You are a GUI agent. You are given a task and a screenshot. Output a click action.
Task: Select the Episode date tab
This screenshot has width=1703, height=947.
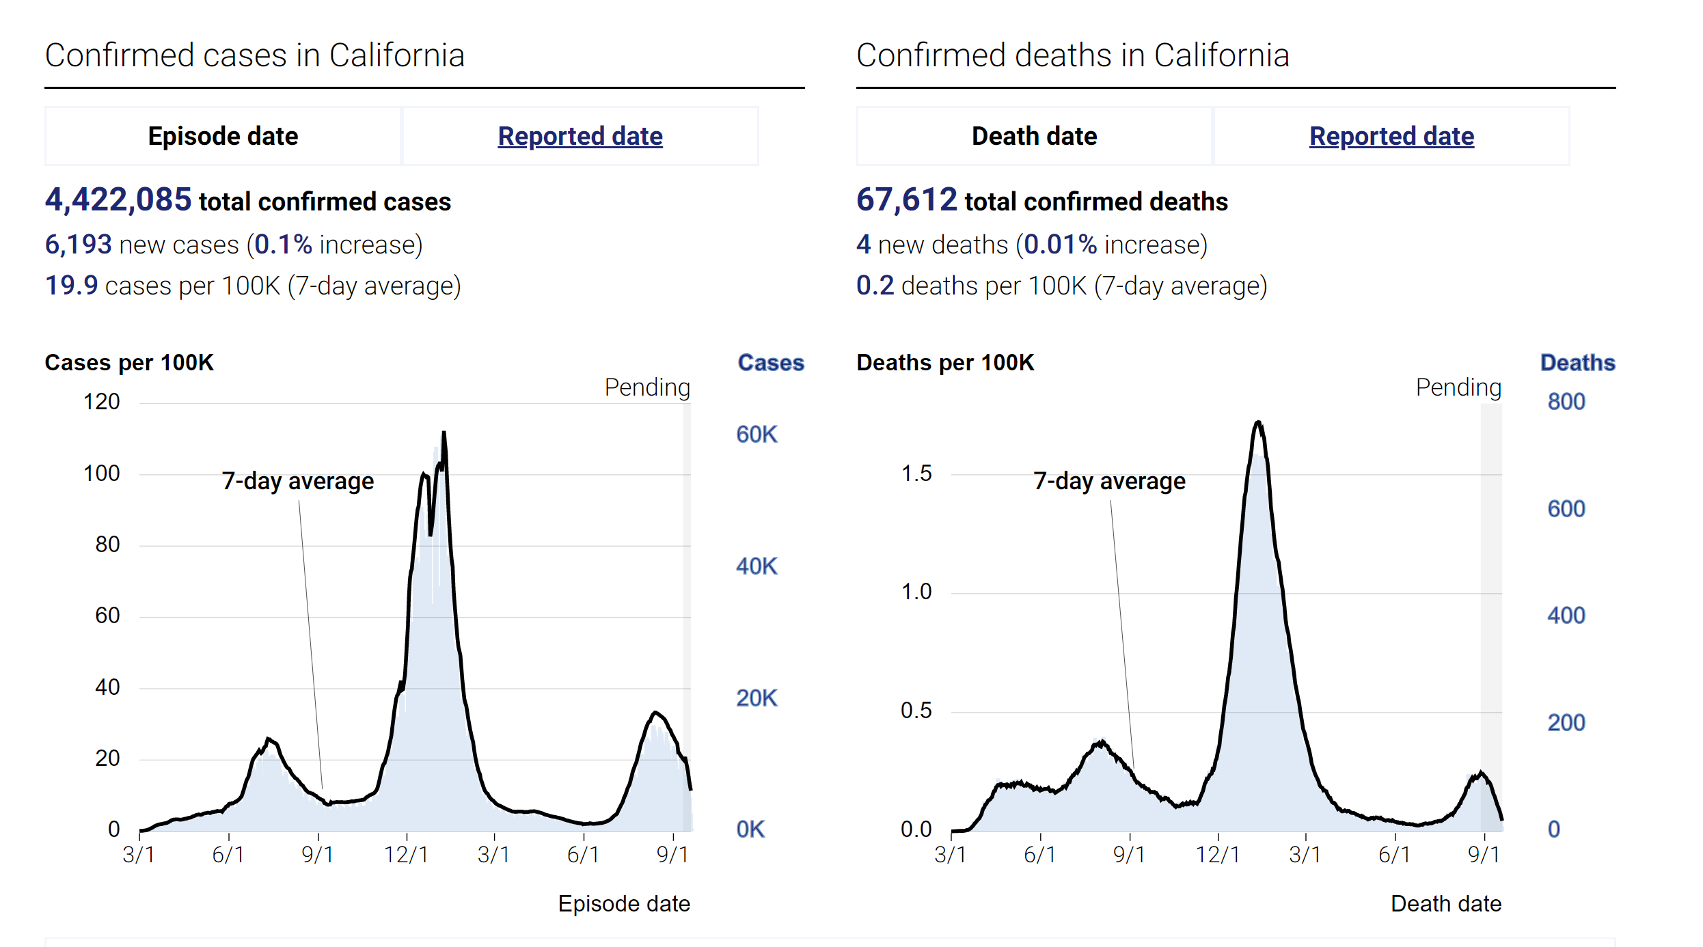223,136
